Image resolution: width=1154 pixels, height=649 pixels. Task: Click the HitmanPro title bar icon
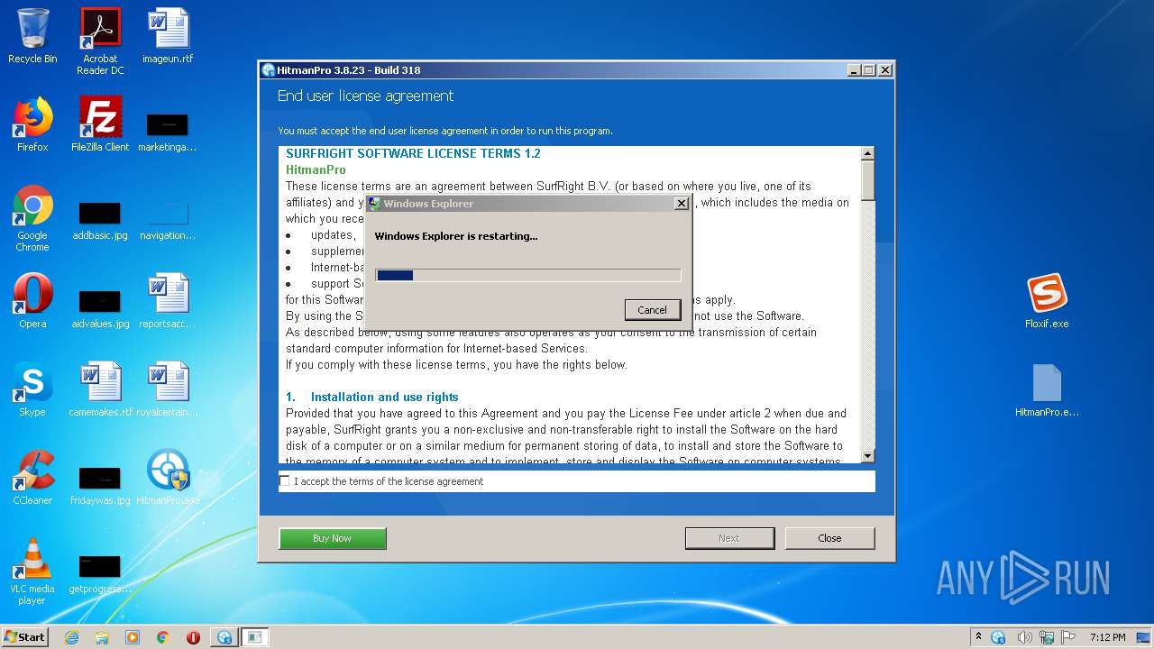(268, 70)
